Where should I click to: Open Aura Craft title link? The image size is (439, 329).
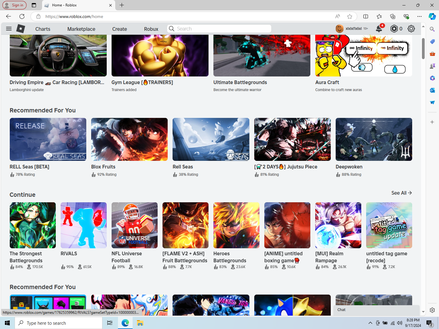pyautogui.click(x=327, y=82)
